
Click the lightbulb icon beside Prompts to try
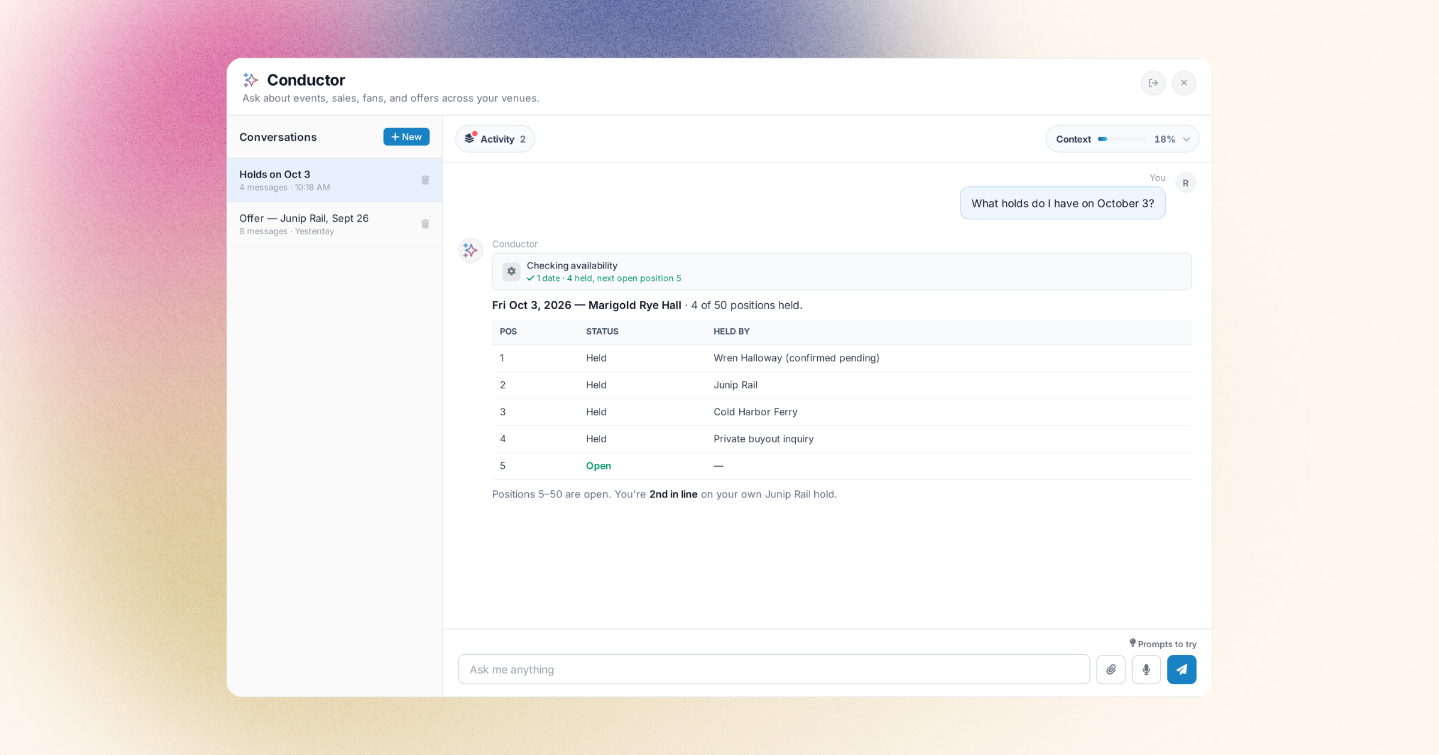pyautogui.click(x=1133, y=643)
